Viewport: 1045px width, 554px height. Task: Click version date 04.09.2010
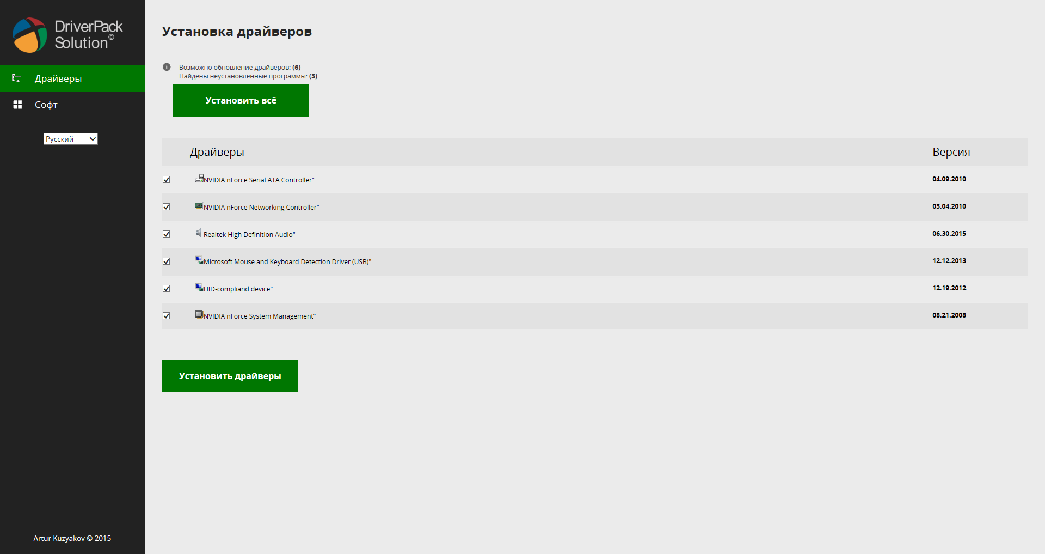(x=949, y=179)
